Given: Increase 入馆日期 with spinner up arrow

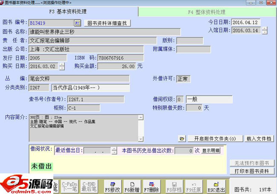Looking at the screenshot, I should pos(265,29).
